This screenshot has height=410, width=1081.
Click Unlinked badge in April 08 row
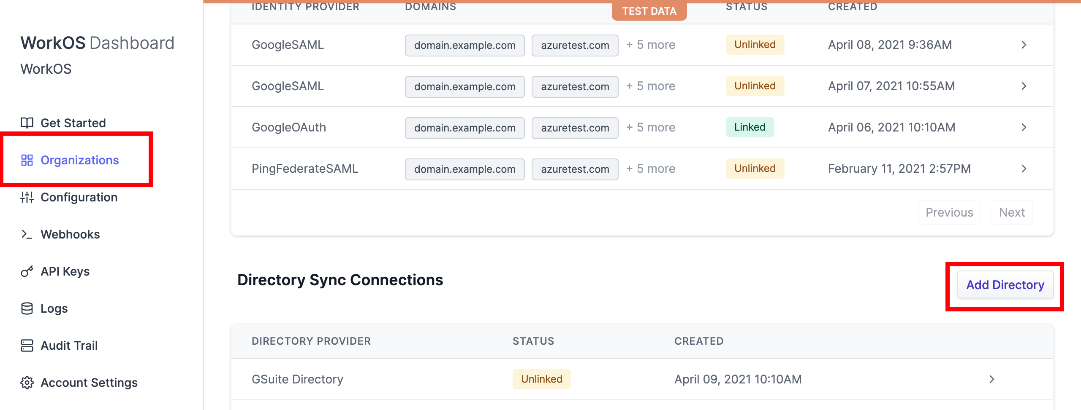click(x=755, y=45)
